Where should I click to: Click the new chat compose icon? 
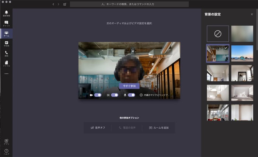click(x=65, y=4)
